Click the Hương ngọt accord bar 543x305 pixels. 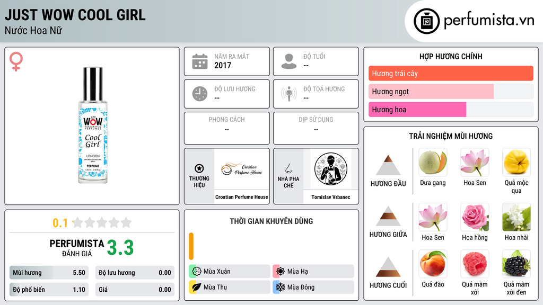pyautogui.click(x=451, y=91)
